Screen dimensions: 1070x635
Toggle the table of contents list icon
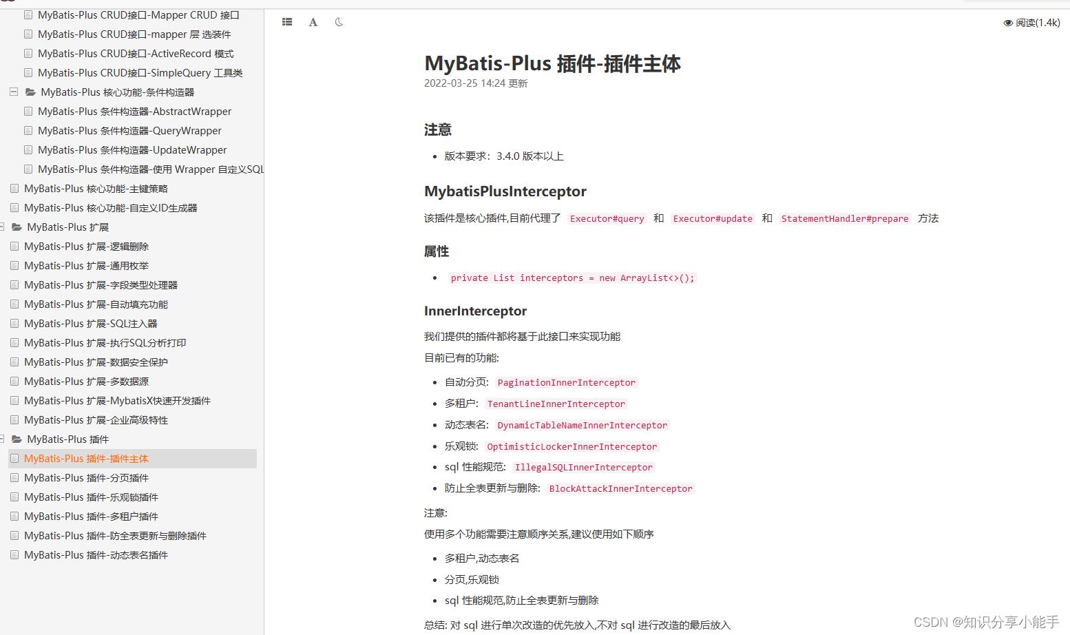tap(287, 22)
